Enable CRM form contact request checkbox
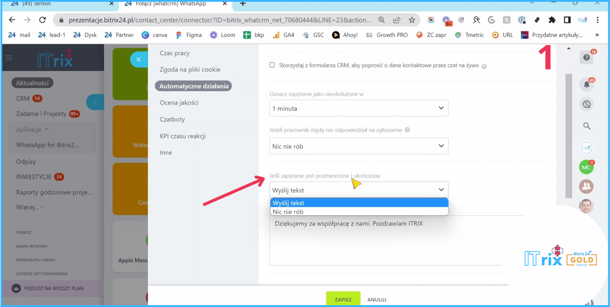 pos(272,65)
